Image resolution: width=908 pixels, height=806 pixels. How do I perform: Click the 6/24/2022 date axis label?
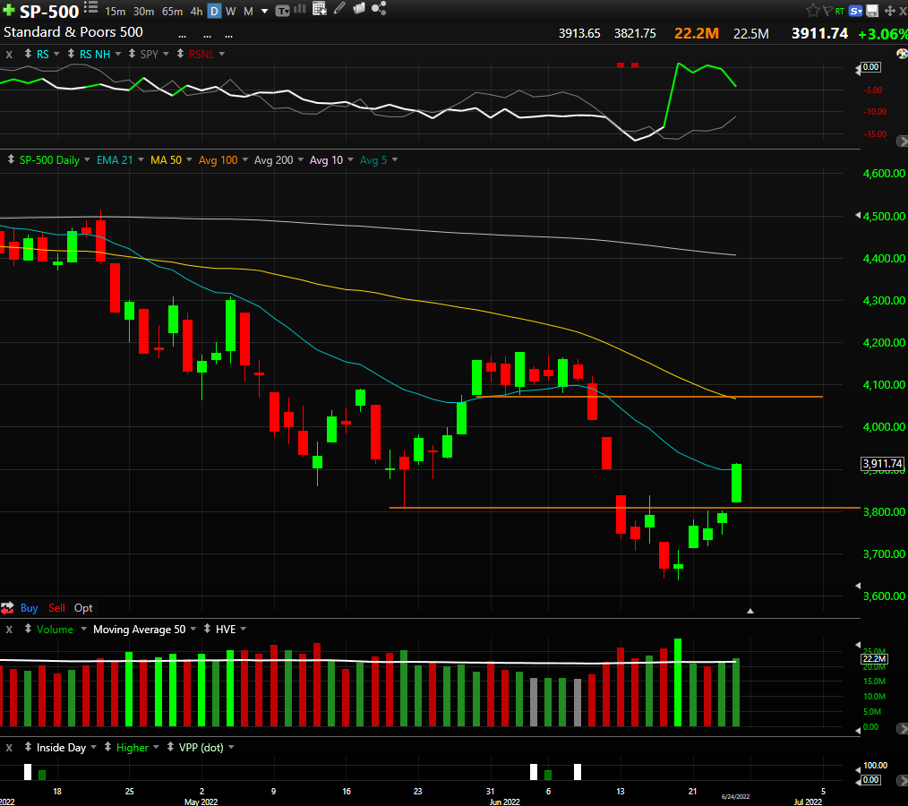point(735,797)
